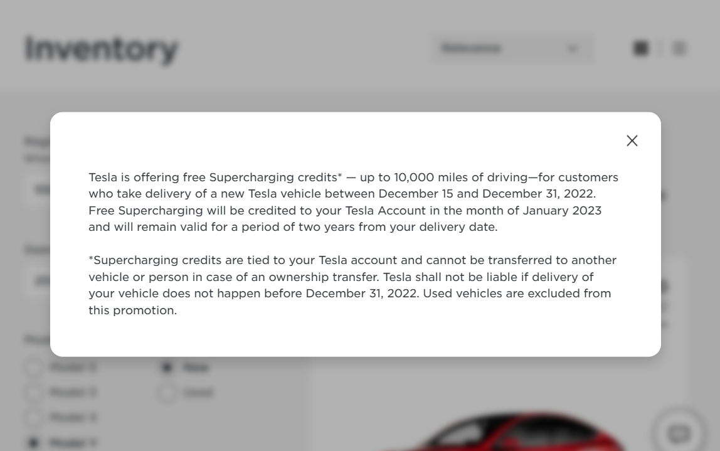Click the Inventory page heading
This screenshot has height=451, width=720.
(x=102, y=50)
